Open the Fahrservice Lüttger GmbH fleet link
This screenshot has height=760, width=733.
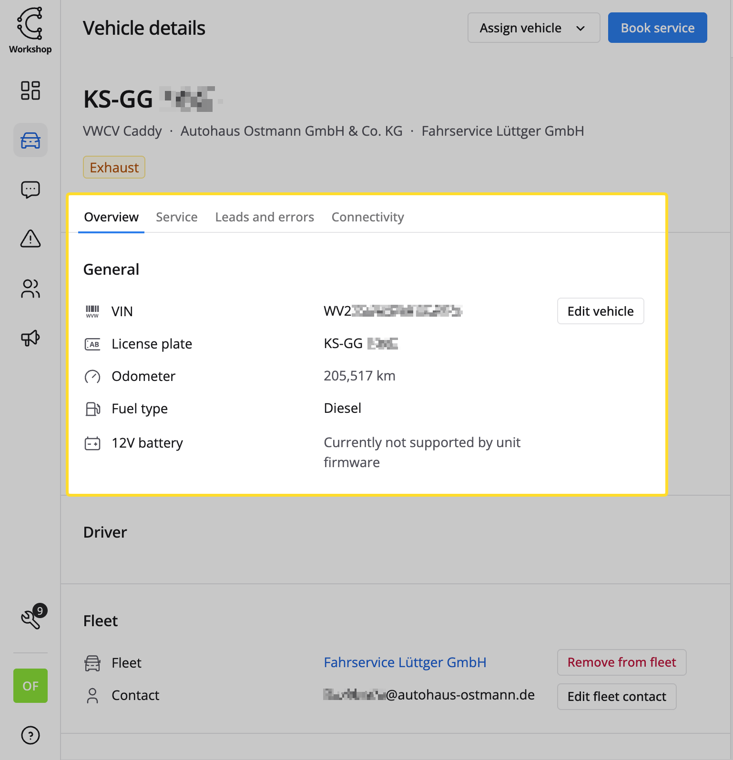(x=405, y=662)
